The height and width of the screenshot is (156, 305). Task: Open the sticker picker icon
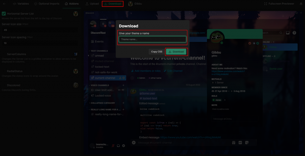tap(247, 143)
